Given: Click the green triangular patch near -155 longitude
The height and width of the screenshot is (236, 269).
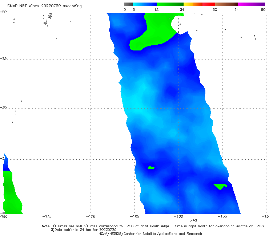Looking at the screenshot, I should click(220, 186).
